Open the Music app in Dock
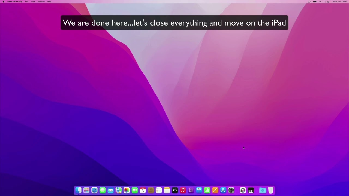Image resolution: width=349 pixels, height=196 pixels. pyautogui.click(x=183, y=190)
